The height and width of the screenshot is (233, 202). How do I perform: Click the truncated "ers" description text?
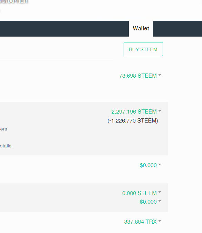(3, 129)
